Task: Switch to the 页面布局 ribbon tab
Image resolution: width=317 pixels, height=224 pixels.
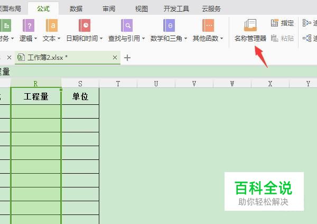Action: [11, 8]
